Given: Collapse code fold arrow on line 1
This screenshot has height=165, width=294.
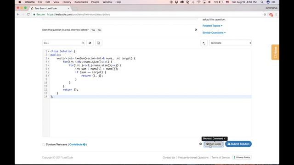Looking at the screenshot, I should click(49, 51).
